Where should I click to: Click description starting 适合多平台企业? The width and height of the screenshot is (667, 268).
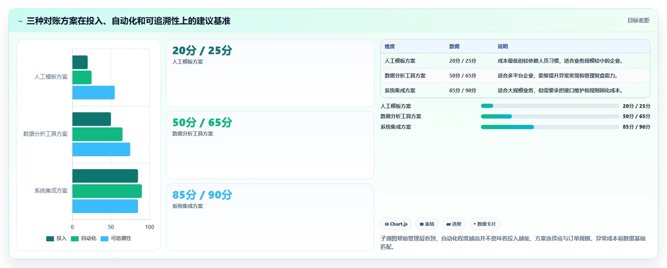click(x=559, y=76)
